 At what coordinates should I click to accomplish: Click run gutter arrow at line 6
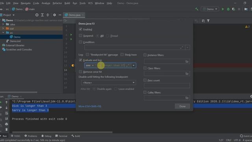71,35
